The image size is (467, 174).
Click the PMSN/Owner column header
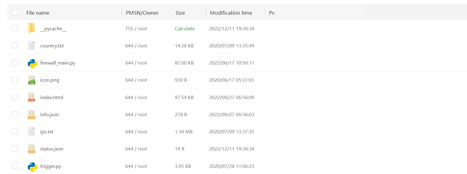[x=142, y=13]
